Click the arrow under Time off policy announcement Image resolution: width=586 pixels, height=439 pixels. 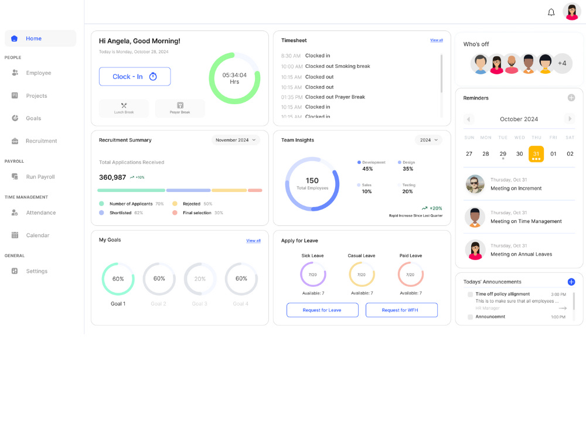point(563,308)
